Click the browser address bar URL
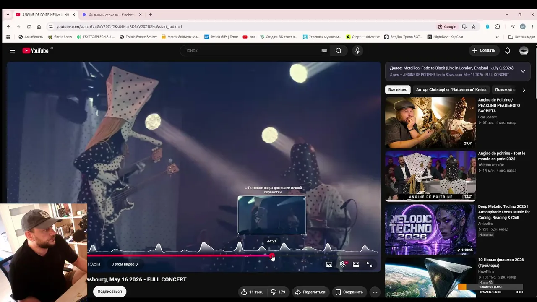Screen dimensions: 537x302 point(120,26)
